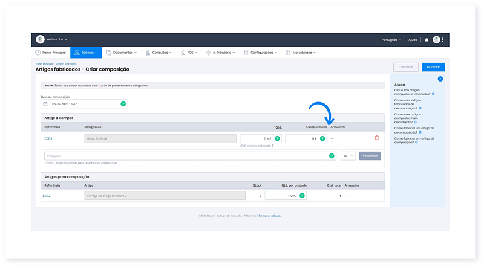Open info icon for 'criar artigos fabricados de decomposição'
Screen dimensions: 484x267
pos(420,108)
